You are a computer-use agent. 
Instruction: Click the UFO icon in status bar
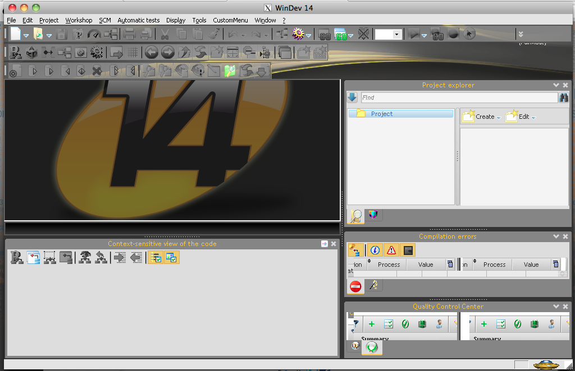[546, 364]
